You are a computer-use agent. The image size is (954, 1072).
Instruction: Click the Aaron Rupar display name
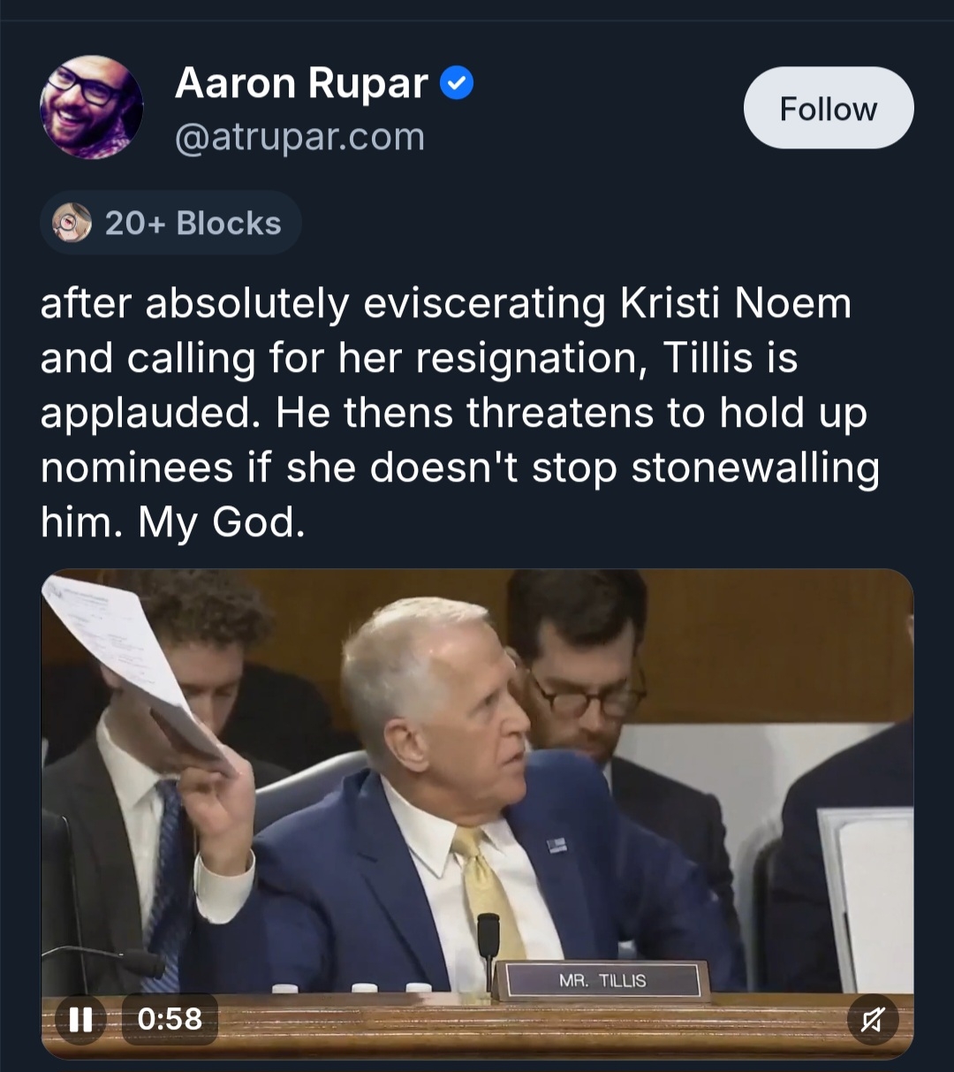pyautogui.click(x=301, y=84)
